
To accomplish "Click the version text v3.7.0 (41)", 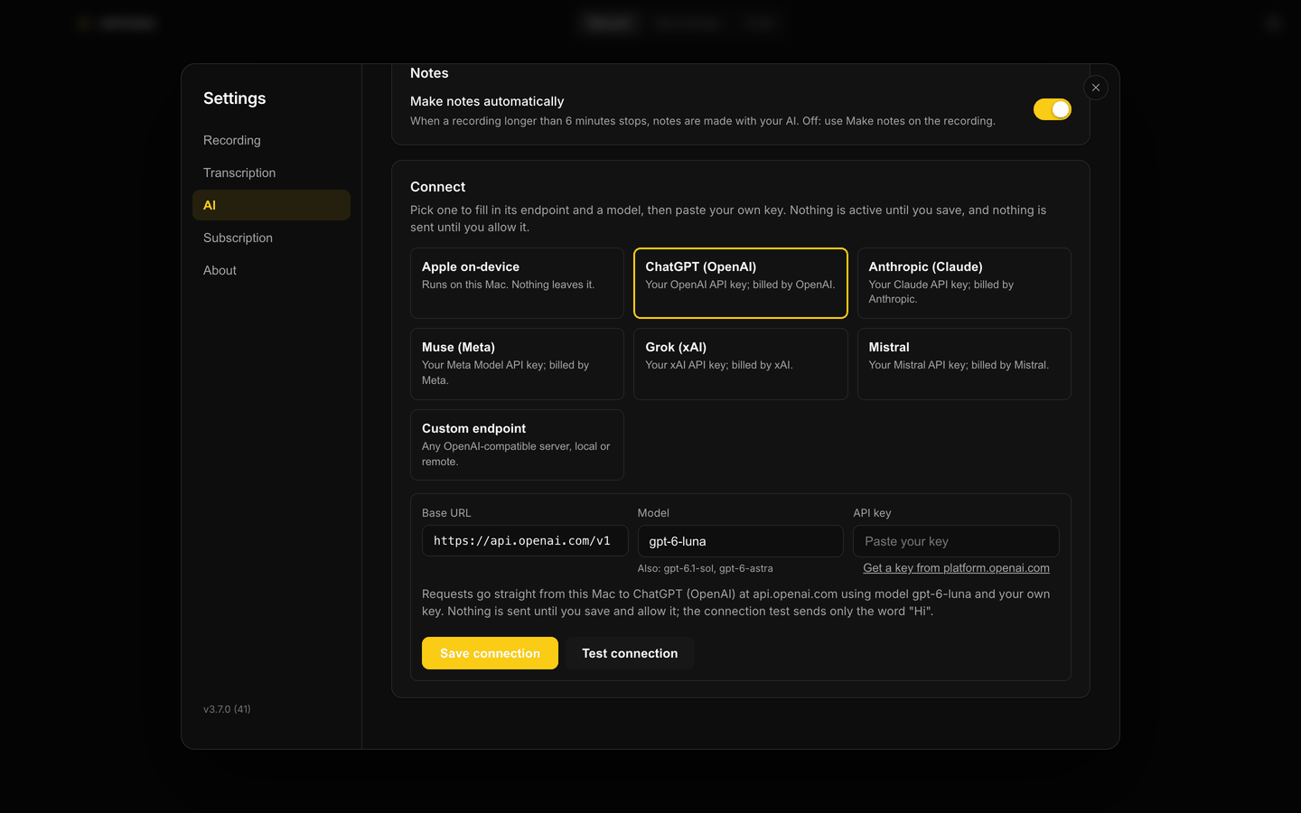I will tap(227, 709).
